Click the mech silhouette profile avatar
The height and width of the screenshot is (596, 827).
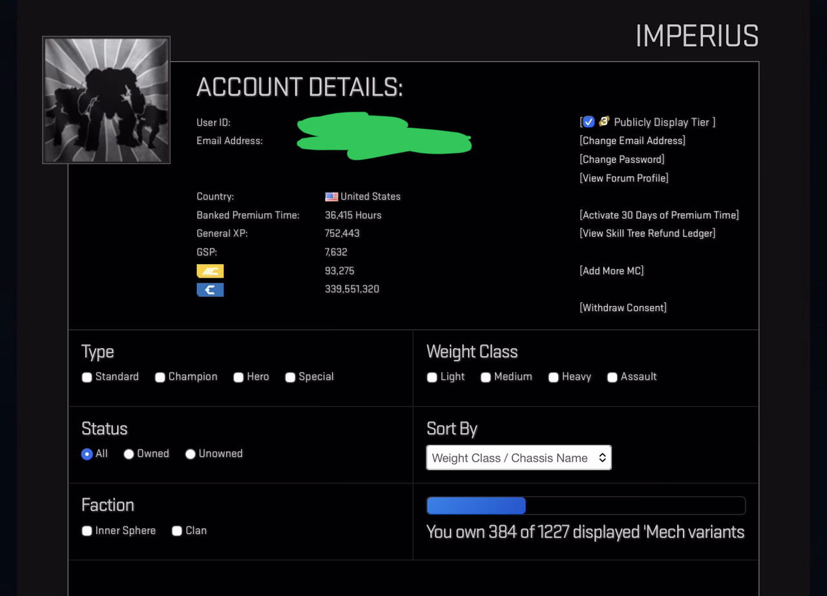tap(107, 100)
